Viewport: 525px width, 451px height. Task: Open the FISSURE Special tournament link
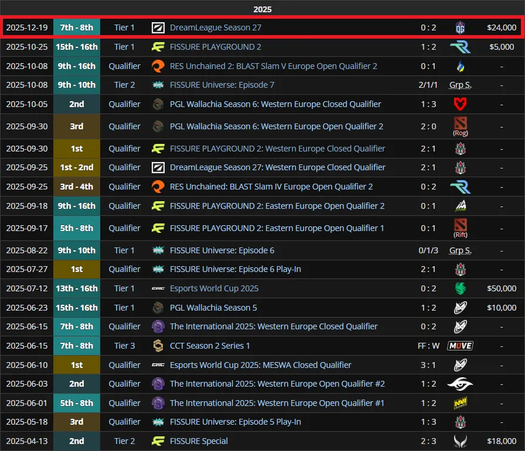point(199,441)
